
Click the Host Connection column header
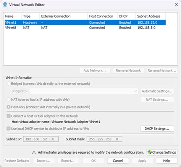tap(102, 16)
